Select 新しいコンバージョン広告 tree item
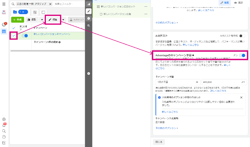This screenshot has height=147, width=250. [117, 14]
